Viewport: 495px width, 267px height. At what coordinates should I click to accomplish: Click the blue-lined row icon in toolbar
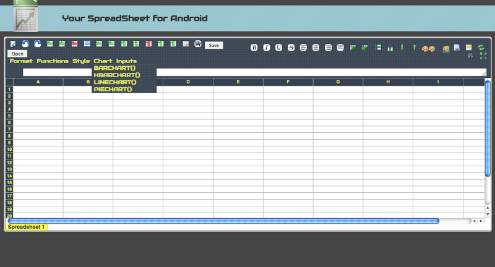87,43
